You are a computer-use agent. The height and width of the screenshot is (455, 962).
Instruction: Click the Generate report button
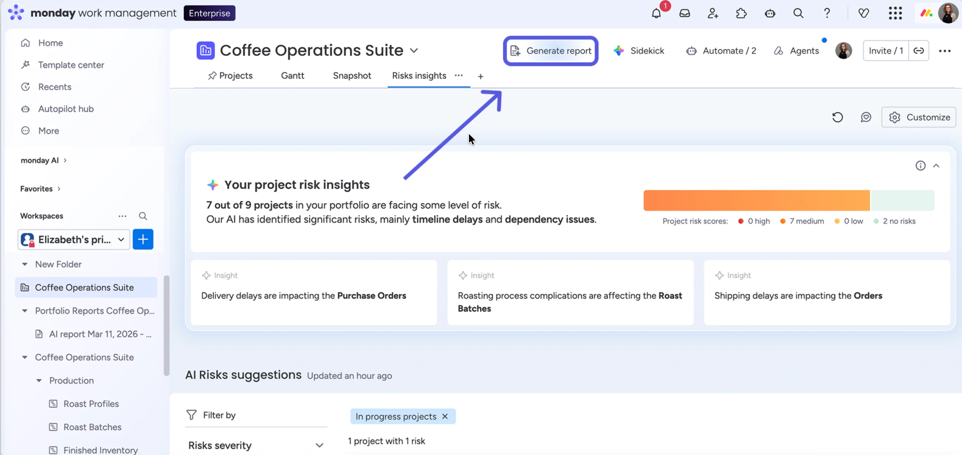click(x=551, y=51)
